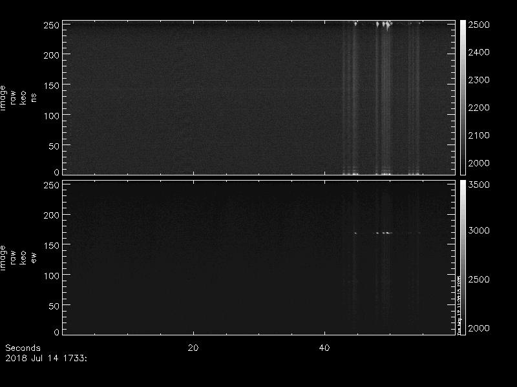Click '100' on the ew keogram y-axis
The height and width of the screenshot is (387, 517).
(x=52, y=276)
